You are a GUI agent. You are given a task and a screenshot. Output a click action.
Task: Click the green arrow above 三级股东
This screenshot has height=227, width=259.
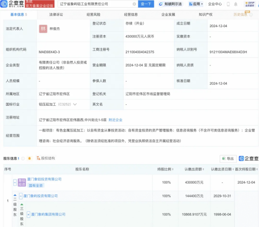22,205
